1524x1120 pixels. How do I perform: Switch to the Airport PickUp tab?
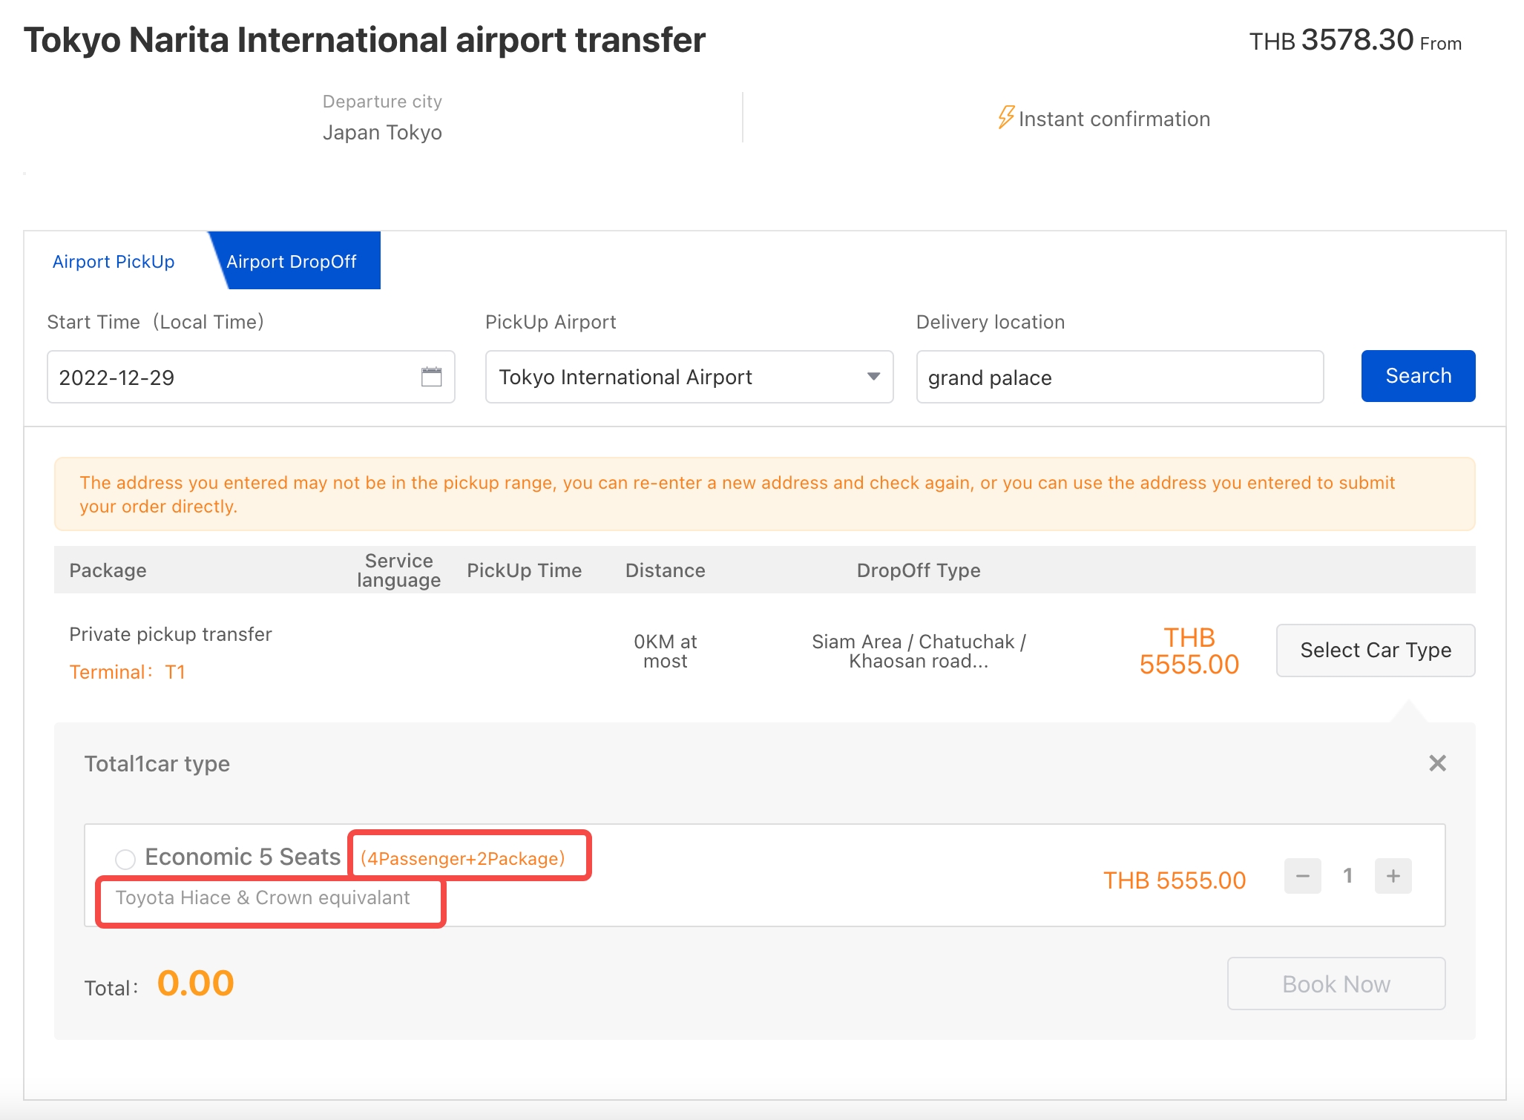coord(114,261)
